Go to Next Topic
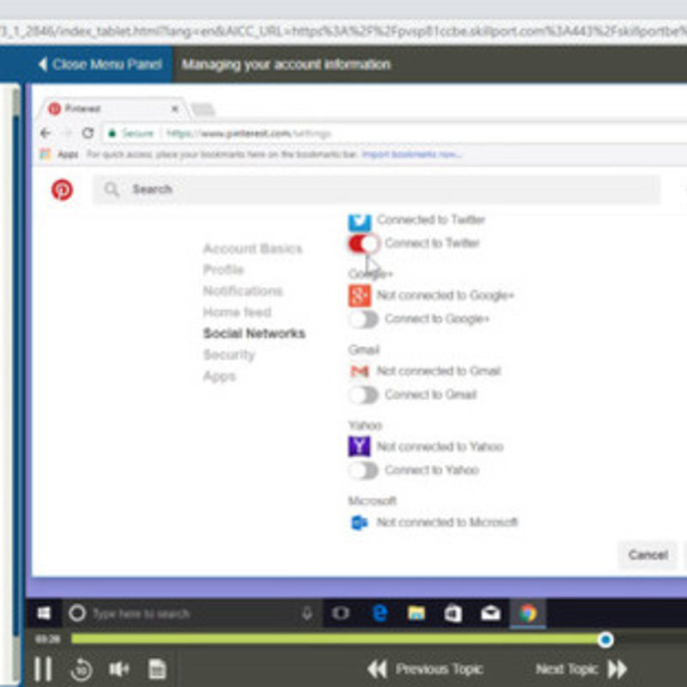The width and height of the screenshot is (687, 687). tap(581, 669)
